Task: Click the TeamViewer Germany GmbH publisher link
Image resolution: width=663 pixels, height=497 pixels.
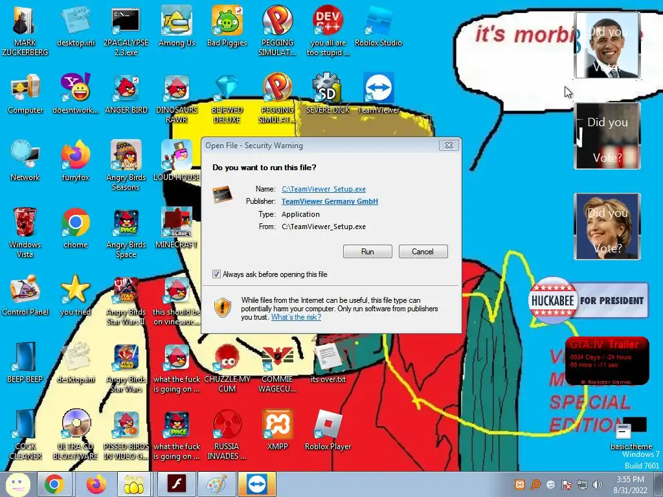Action: point(330,201)
